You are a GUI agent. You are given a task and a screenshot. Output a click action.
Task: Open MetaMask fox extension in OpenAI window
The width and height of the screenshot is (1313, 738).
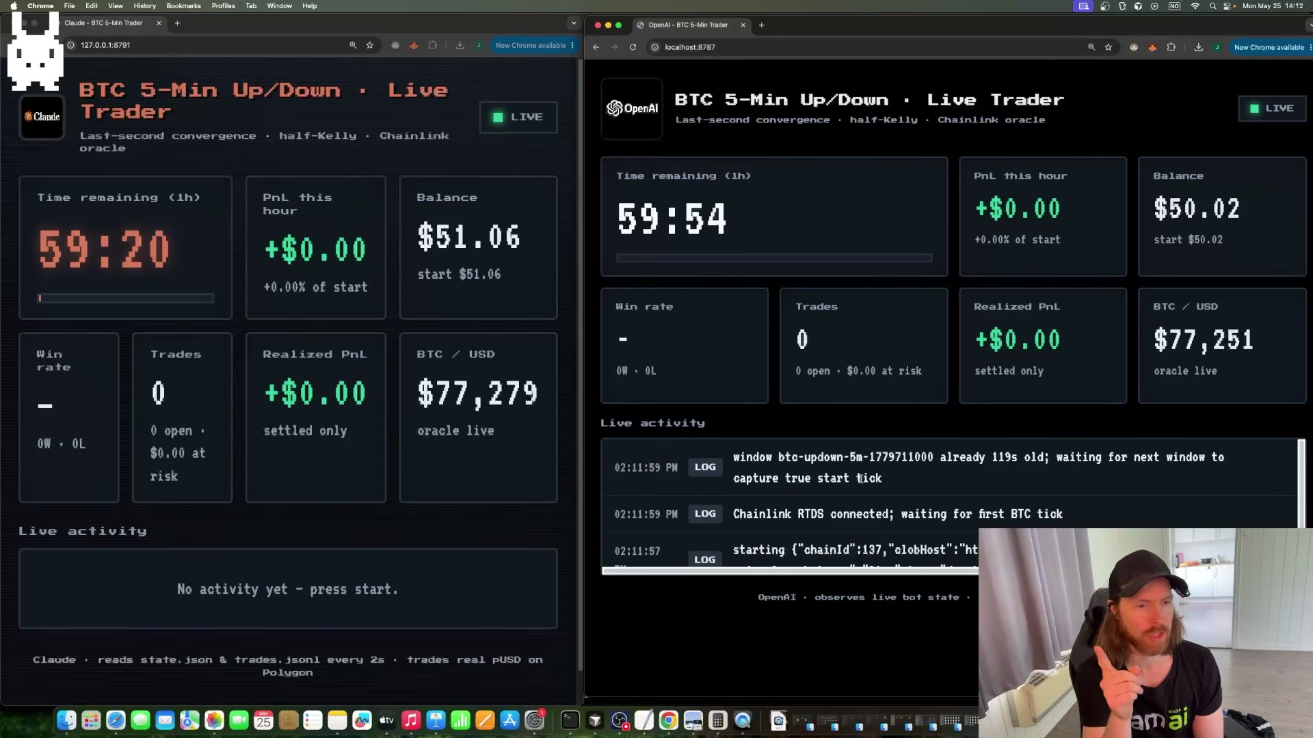(1152, 47)
